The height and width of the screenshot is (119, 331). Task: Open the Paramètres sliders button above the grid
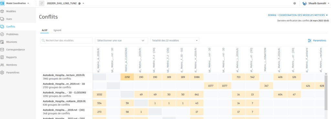pyautogui.click(x=317, y=40)
